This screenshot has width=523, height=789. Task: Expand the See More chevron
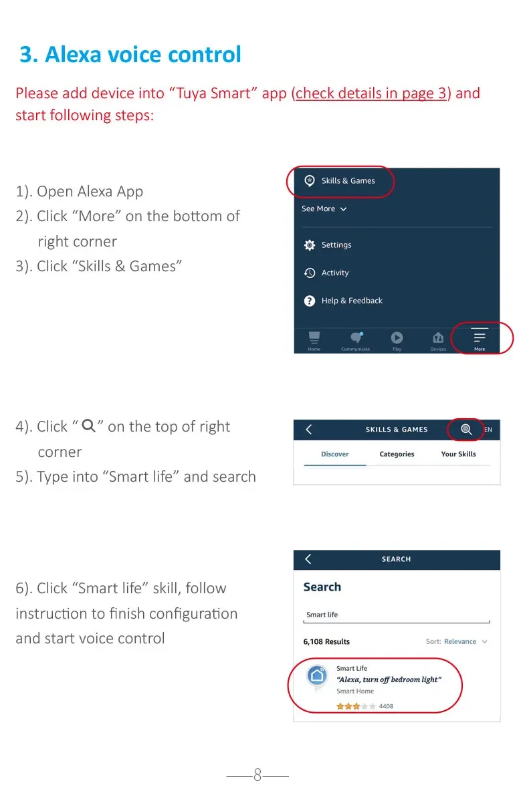(x=343, y=209)
